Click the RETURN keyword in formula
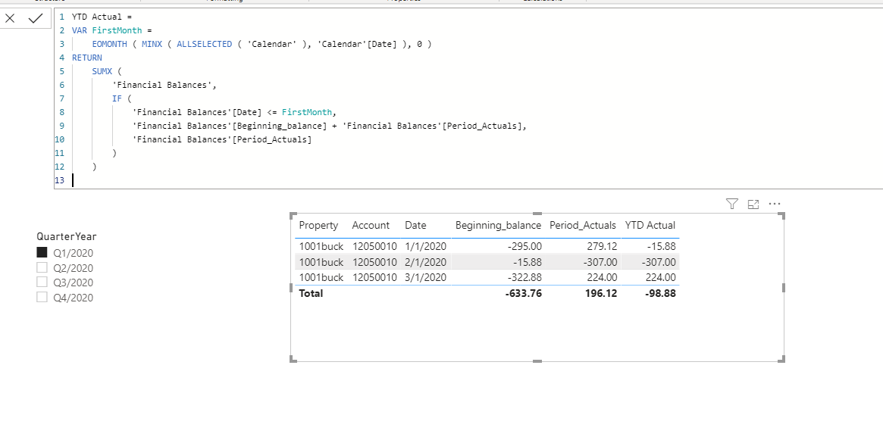The height and width of the screenshot is (437, 883). pyautogui.click(x=86, y=58)
